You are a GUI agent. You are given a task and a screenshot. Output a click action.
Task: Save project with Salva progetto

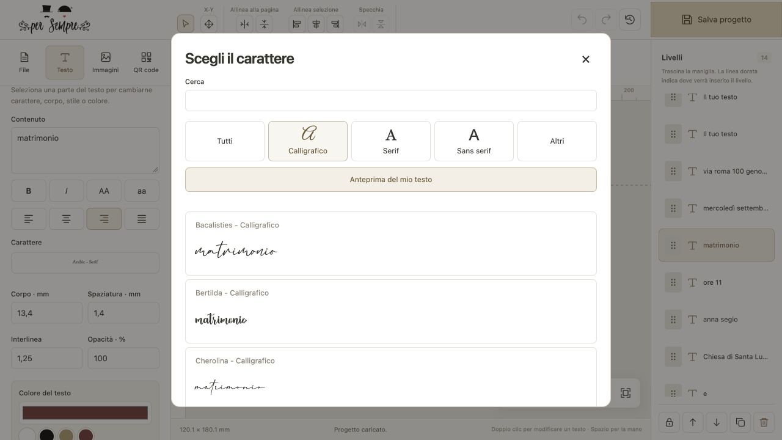tap(717, 20)
